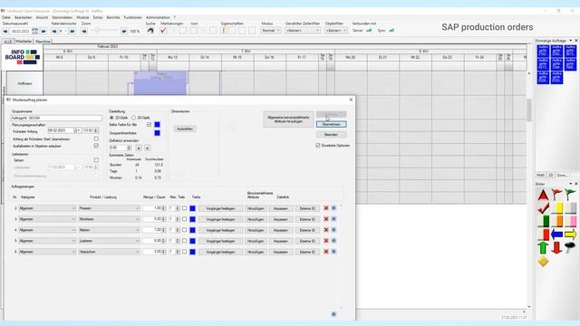Toggle Ausfallzeiten in Objekten erlauben checkbox
The width and height of the screenshot is (580, 326).
[x=96, y=146]
